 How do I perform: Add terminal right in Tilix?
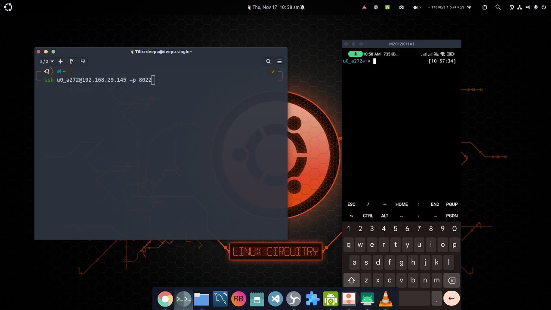[71, 62]
